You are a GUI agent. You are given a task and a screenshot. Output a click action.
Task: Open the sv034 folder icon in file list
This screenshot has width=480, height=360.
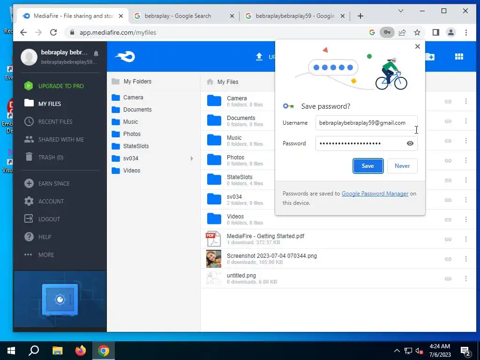pos(214,199)
